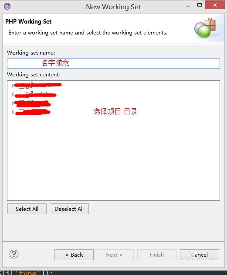This screenshot has width=227, height=275.
Task: Click the second project's folder icon
Action: point(29,94)
